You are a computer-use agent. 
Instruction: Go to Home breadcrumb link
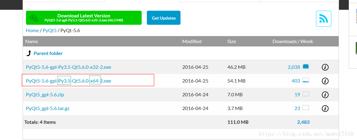(32, 31)
